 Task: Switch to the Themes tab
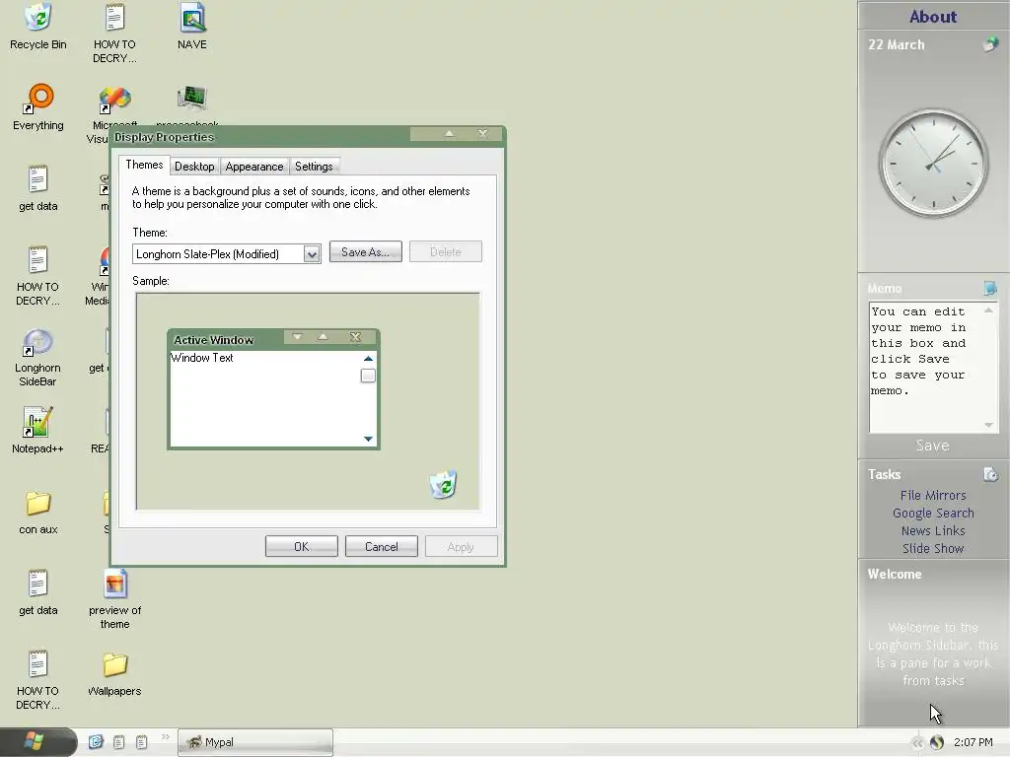[144, 165]
